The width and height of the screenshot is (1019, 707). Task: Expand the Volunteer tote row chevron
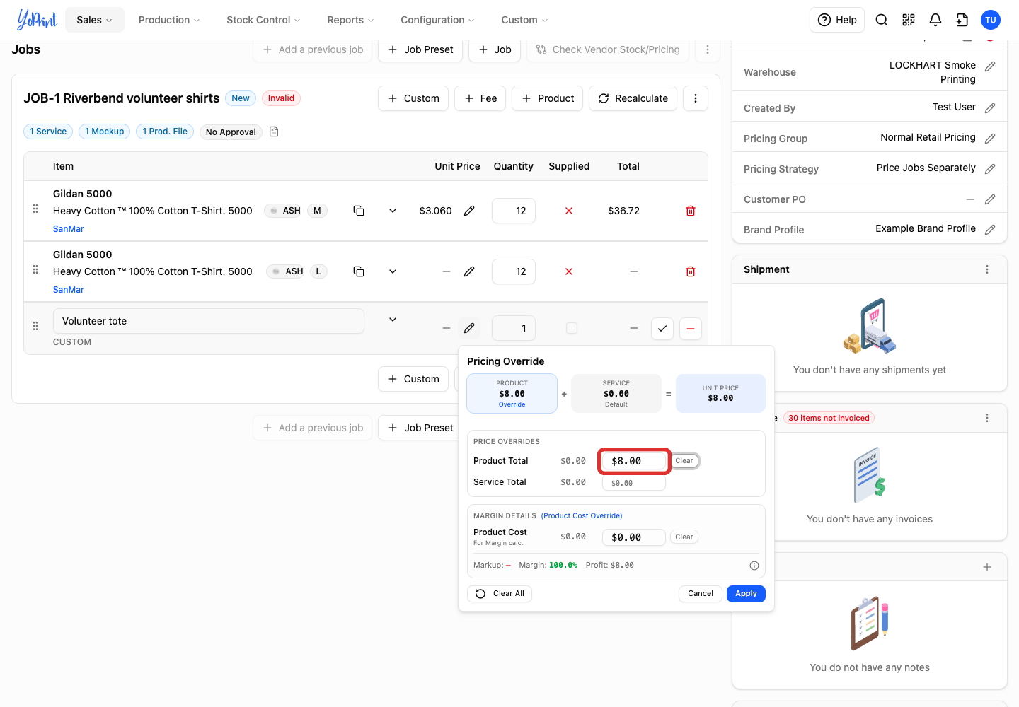tap(393, 320)
